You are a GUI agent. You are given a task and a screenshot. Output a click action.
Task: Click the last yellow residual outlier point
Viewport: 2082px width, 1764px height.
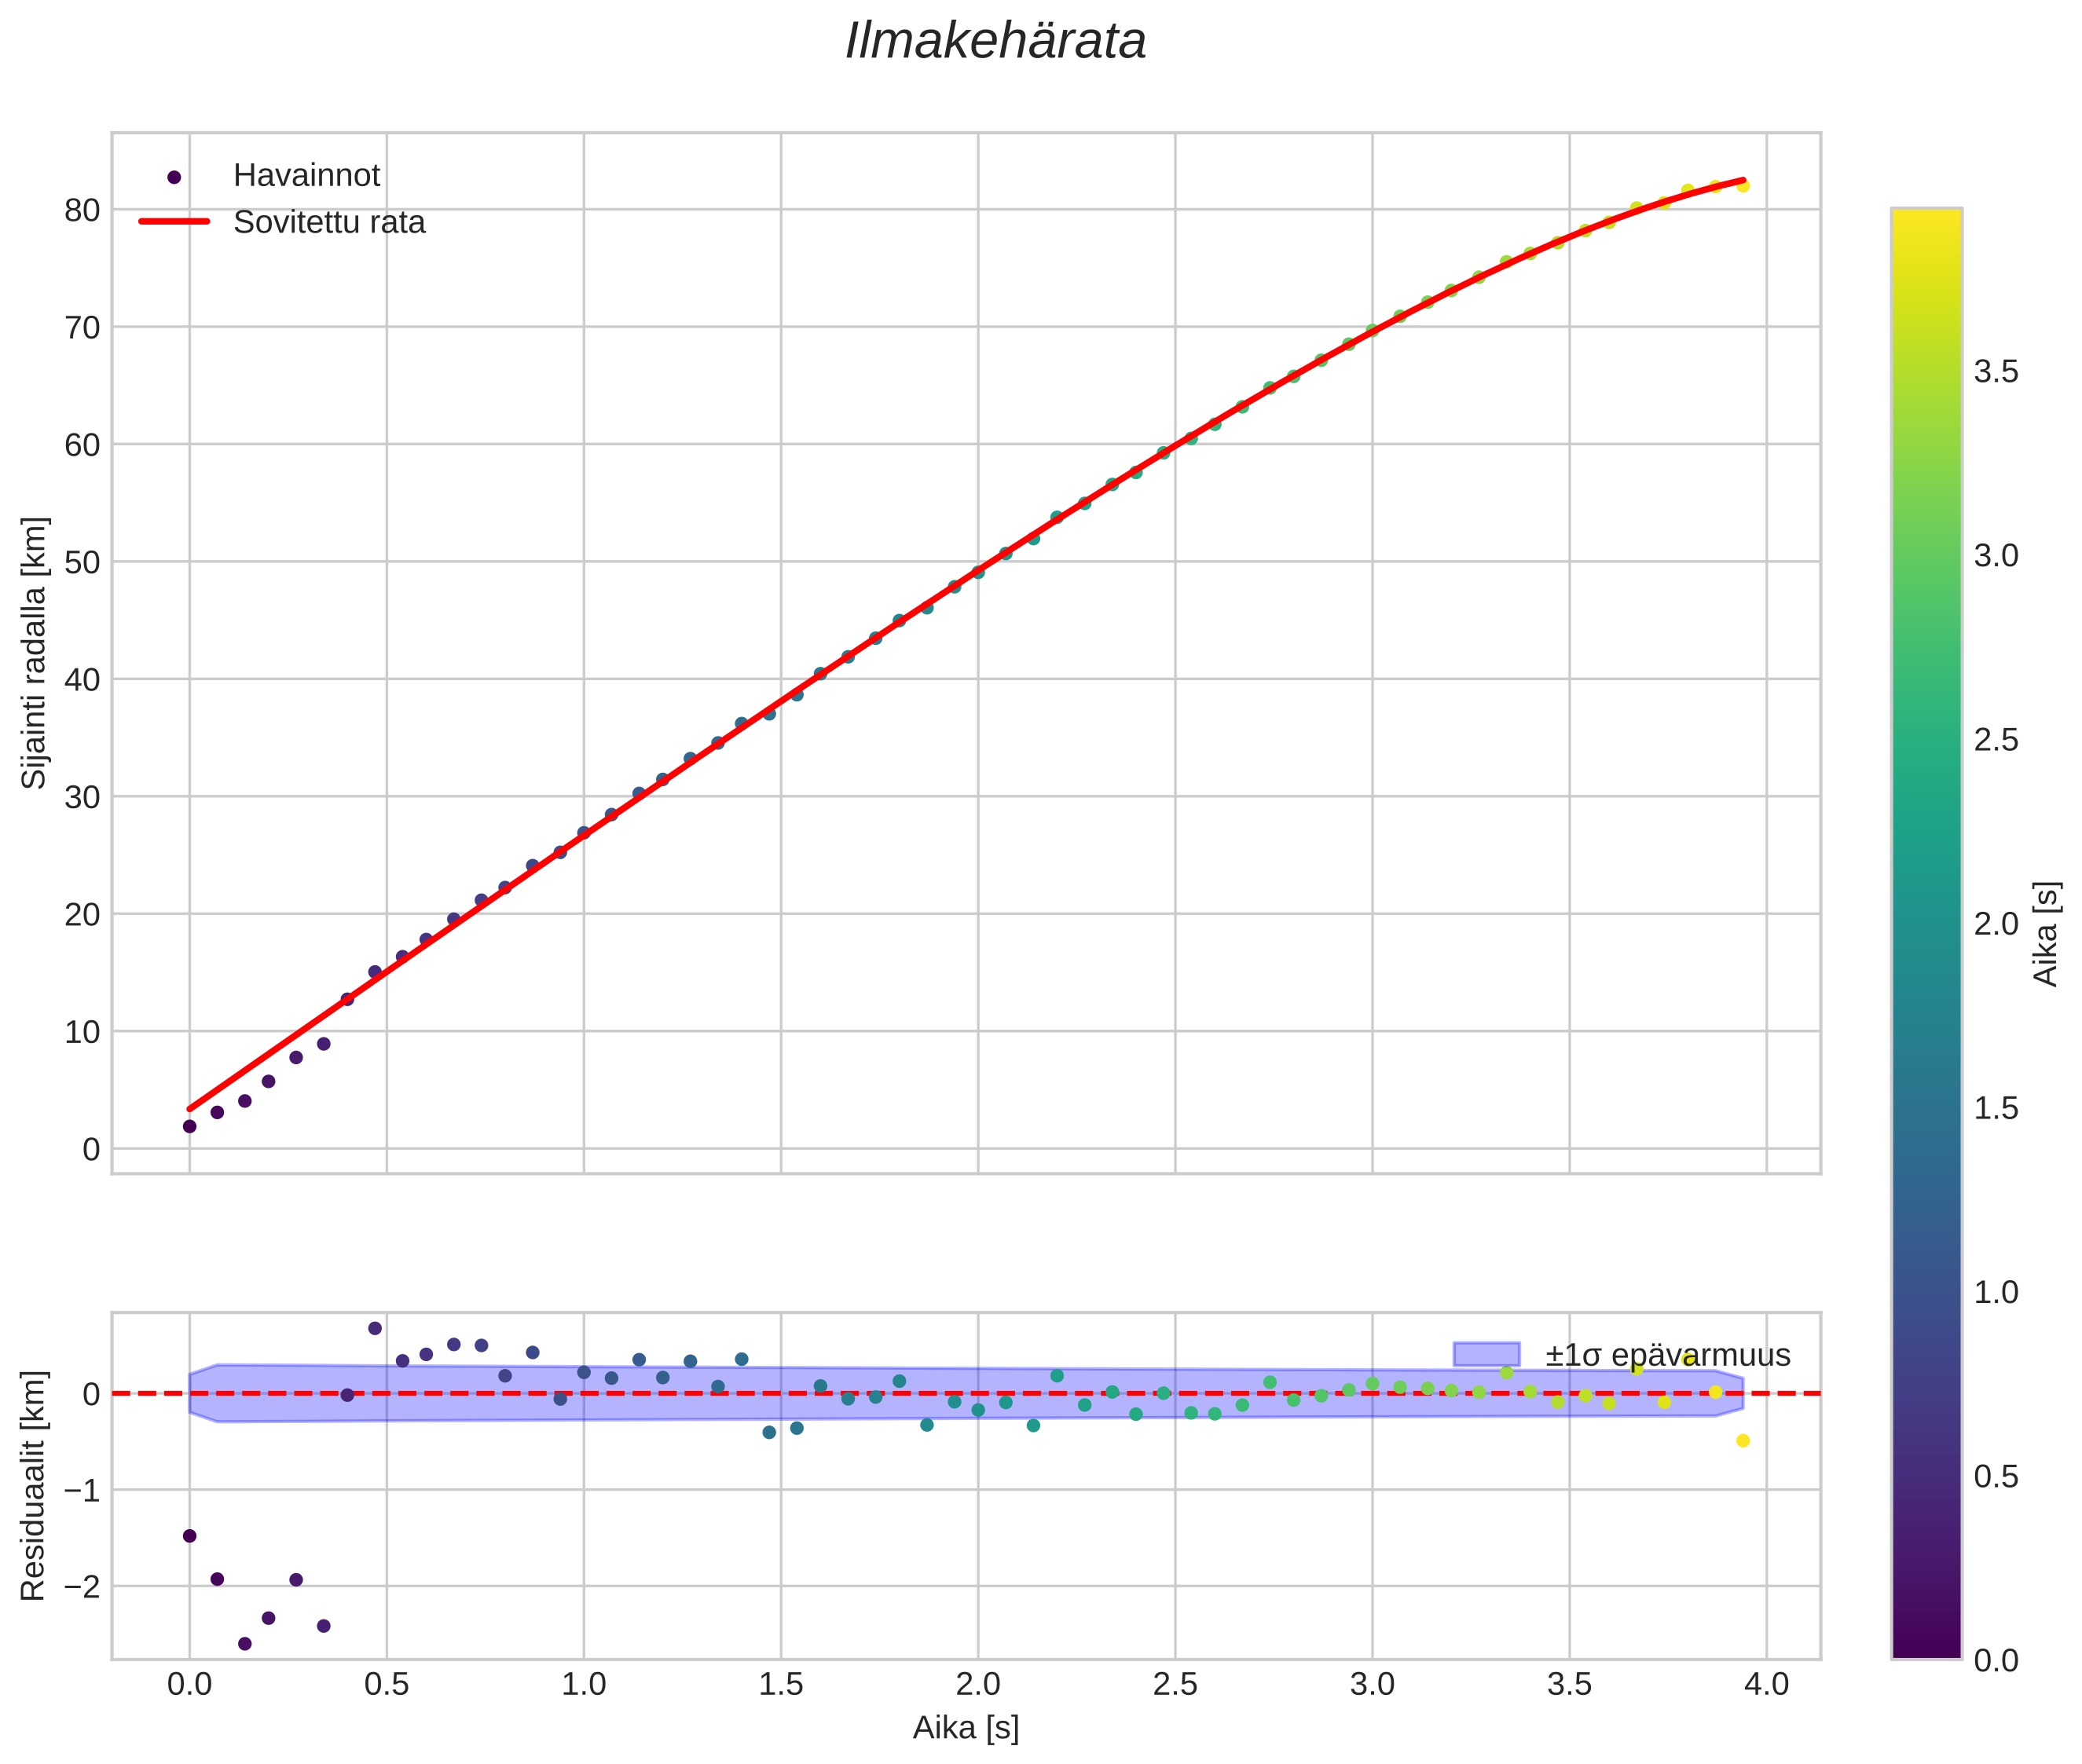click(1743, 1441)
